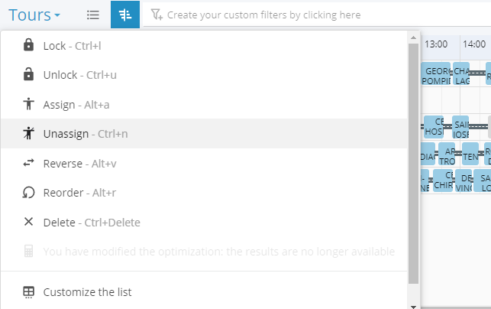Viewport: 491px width, 309px height.
Task: Click the Reorder circular arrow icon
Action: click(x=29, y=193)
